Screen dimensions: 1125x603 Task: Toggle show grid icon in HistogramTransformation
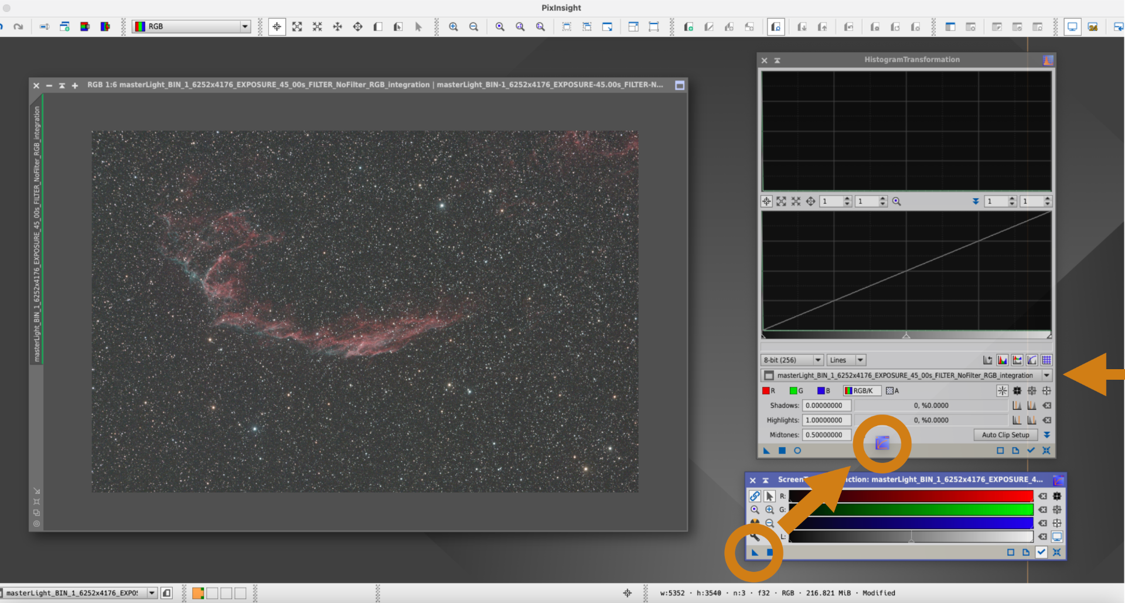click(1046, 360)
